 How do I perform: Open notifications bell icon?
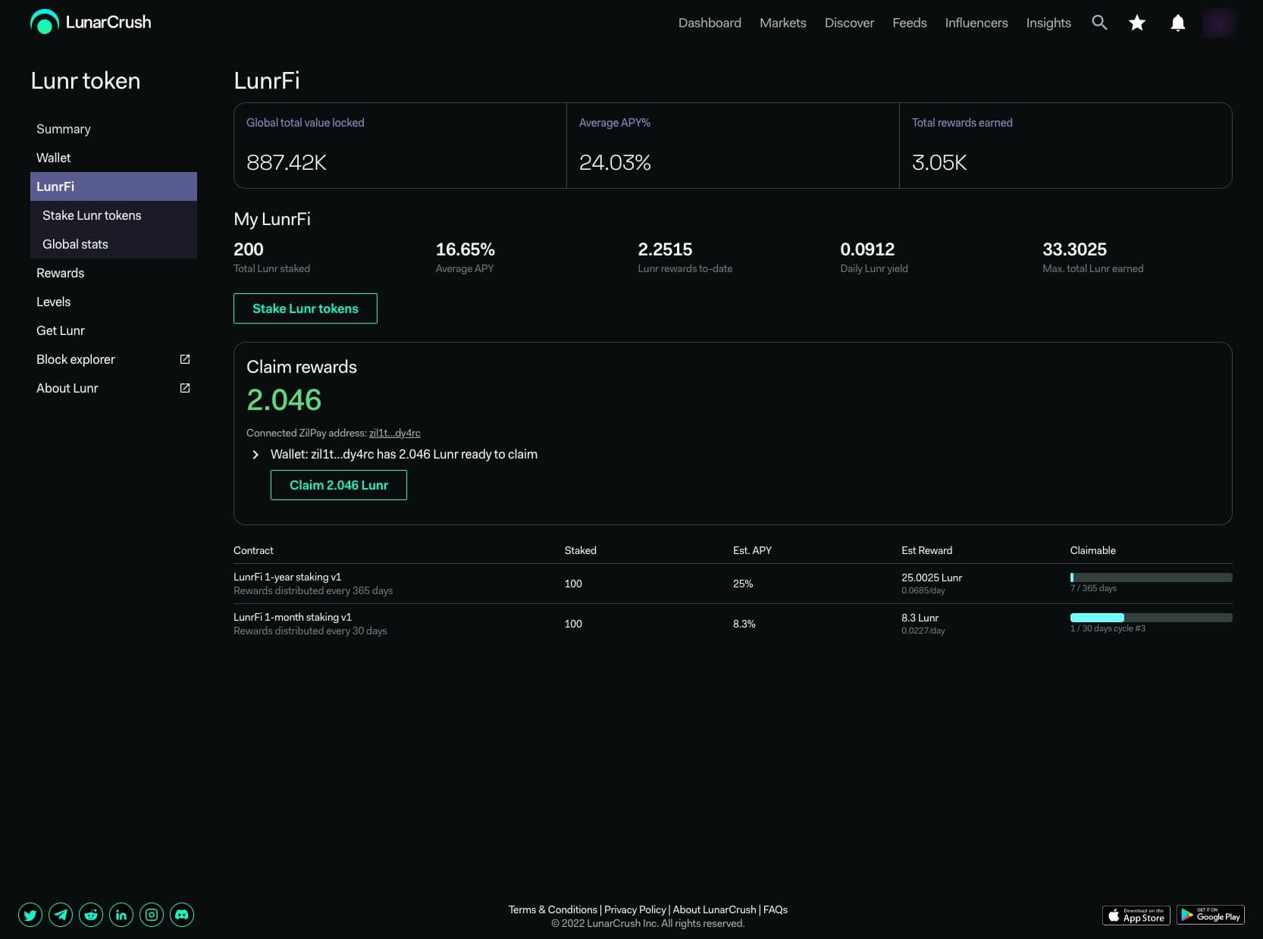pos(1178,23)
